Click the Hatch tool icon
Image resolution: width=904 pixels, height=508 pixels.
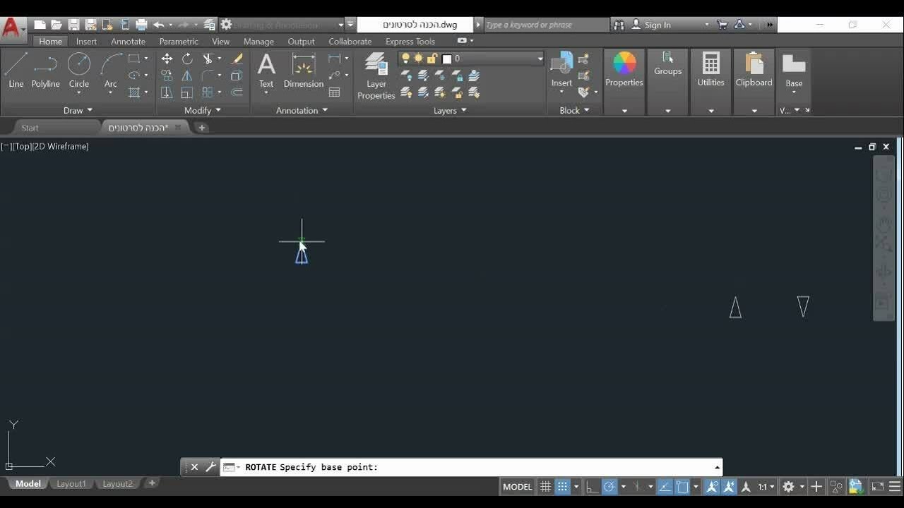click(x=134, y=92)
